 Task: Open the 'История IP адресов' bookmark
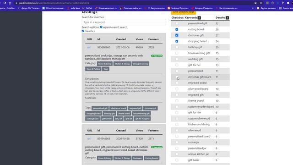point(202,8)
